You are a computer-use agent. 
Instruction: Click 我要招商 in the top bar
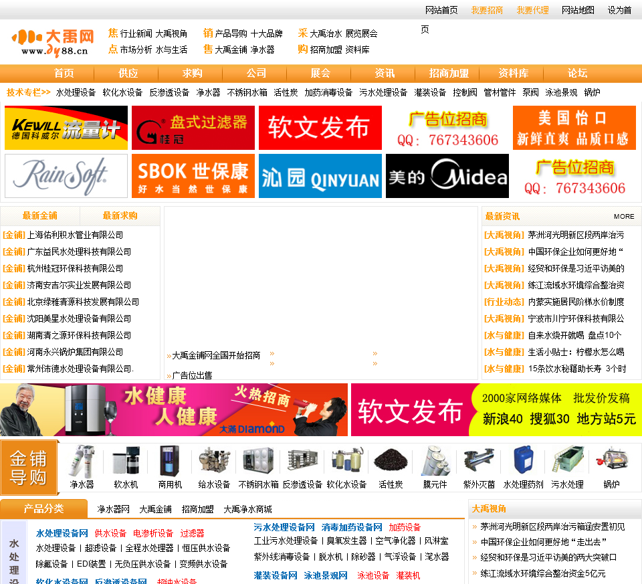[x=488, y=10]
